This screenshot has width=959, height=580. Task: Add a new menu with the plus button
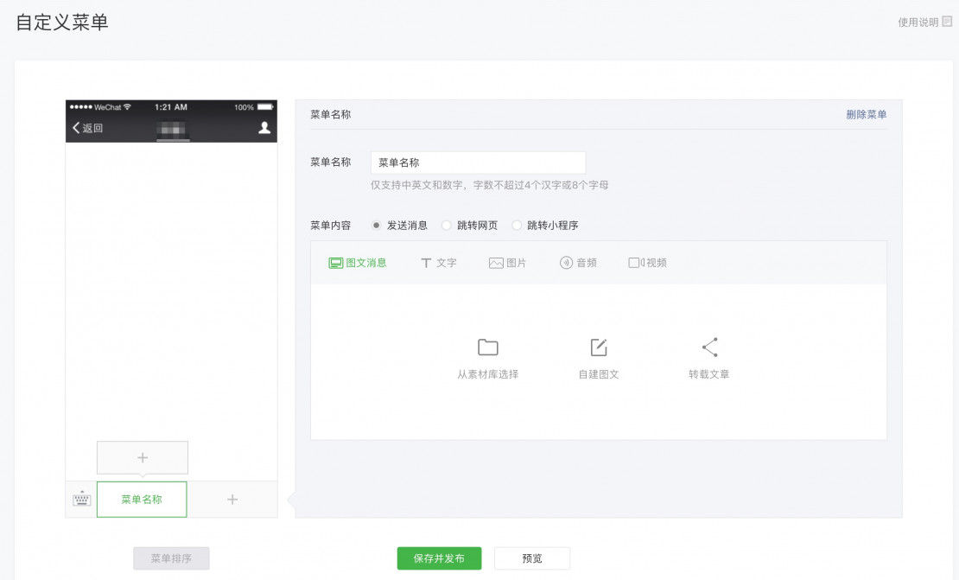pyautogui.click(x=231, y=499)
